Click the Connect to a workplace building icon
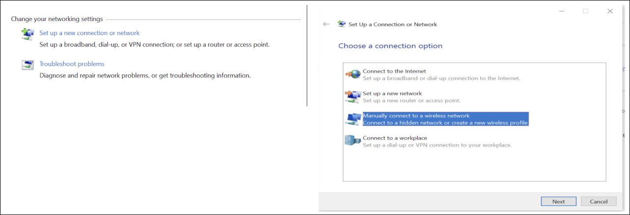 [353, 141]
